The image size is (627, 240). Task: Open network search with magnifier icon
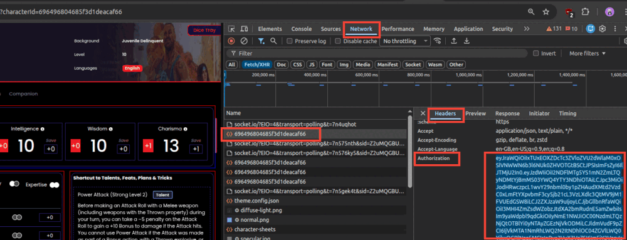tap(273, 41)
